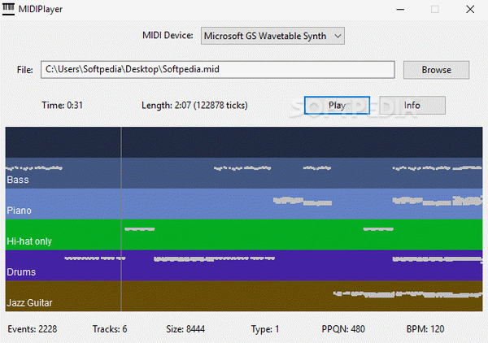The image size is (488, 343).
Task: Click the Play button
Action: [337, 105]
